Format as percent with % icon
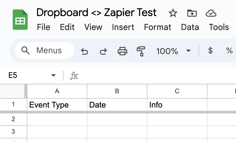 [229, 51]
